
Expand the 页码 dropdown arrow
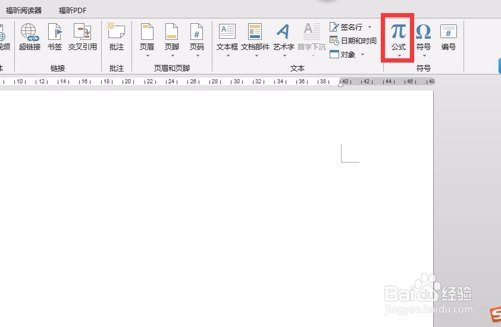(x=198, y=55)
